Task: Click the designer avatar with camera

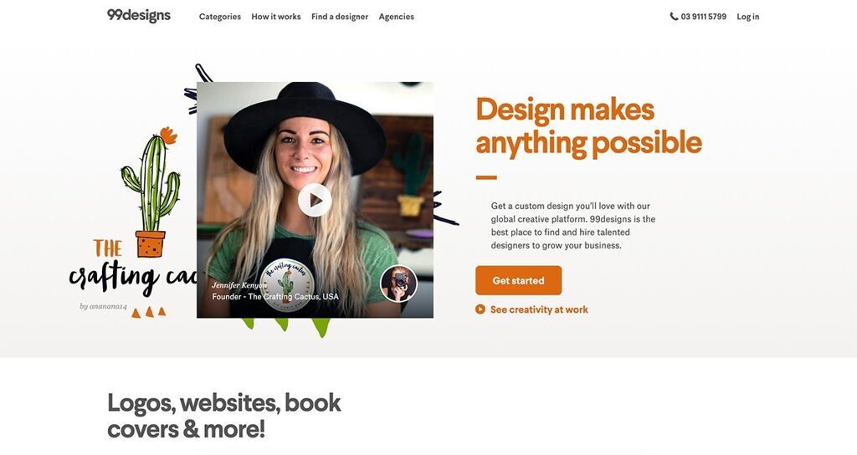Action: (x=398, y=284)
